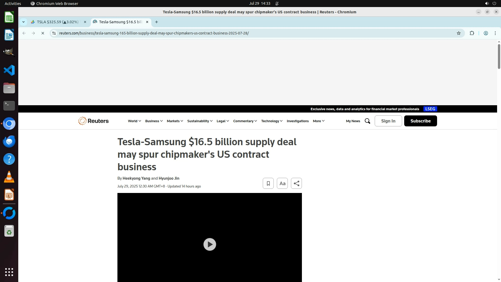Open the Investigations menu item
The width and height of the screenshot is (501, 282).
pyautogui.click(x=297, y=121)
